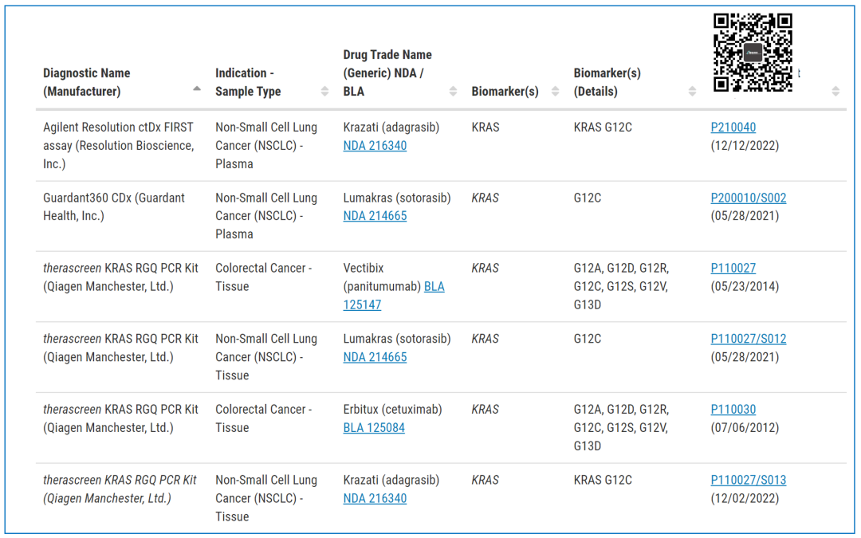
Task: Click sort arrows for Indication - Sample Type
Action: click(324, 92)
